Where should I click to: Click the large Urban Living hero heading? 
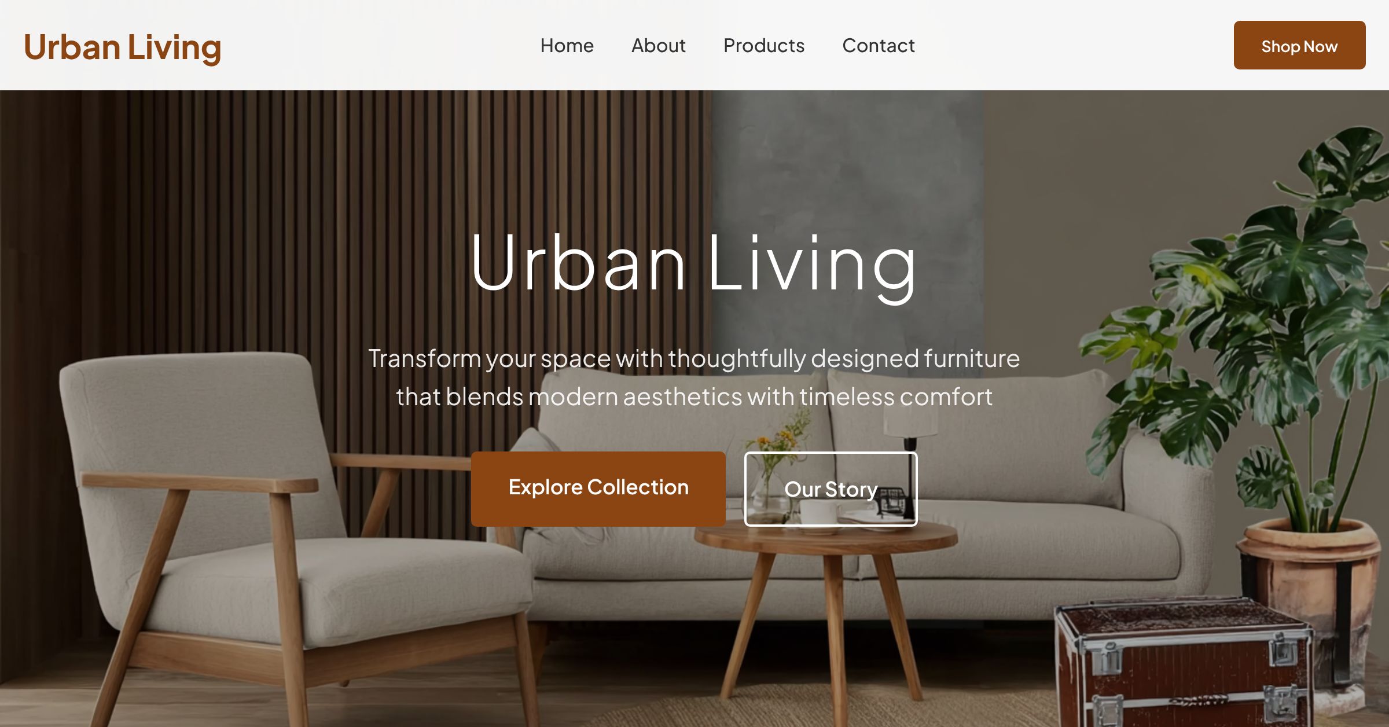[693, 263]
